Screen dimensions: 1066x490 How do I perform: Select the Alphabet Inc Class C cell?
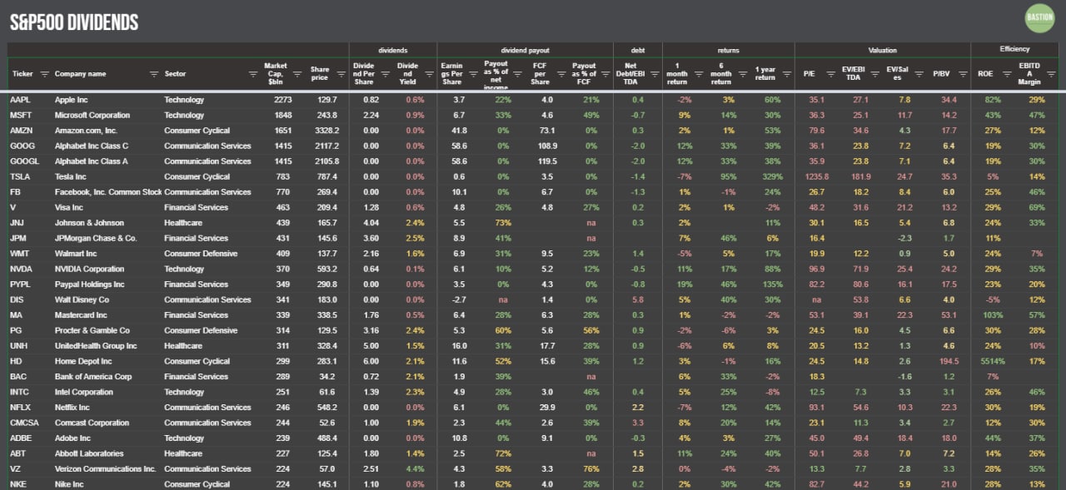[x=92, y=146]
